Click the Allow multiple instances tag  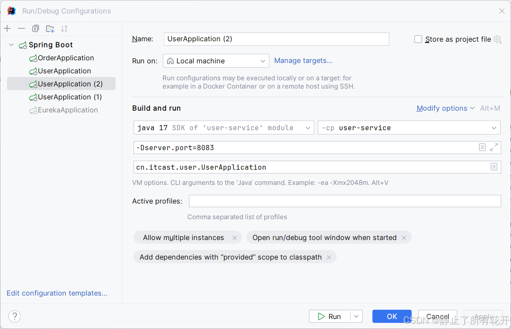point(183,238)
